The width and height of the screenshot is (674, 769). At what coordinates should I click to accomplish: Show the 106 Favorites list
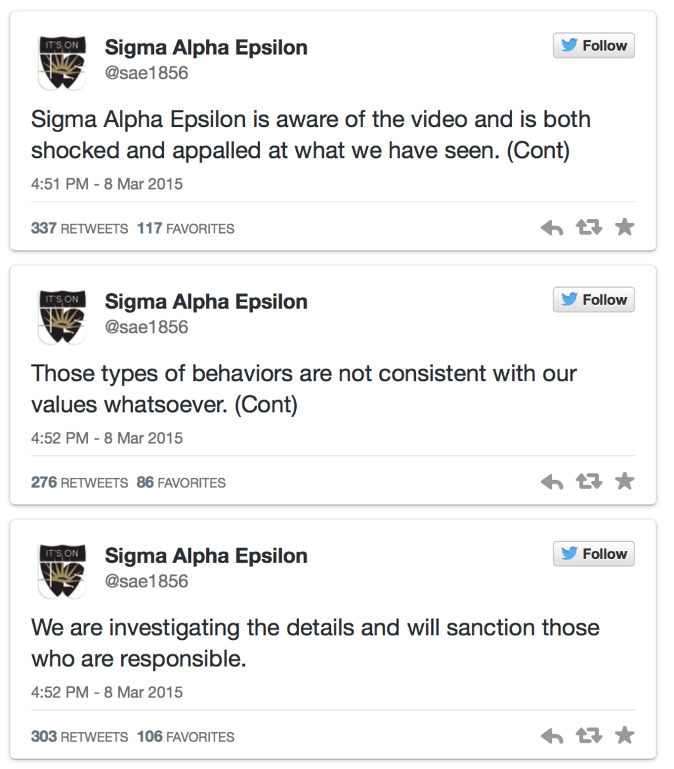pos(186,737)
